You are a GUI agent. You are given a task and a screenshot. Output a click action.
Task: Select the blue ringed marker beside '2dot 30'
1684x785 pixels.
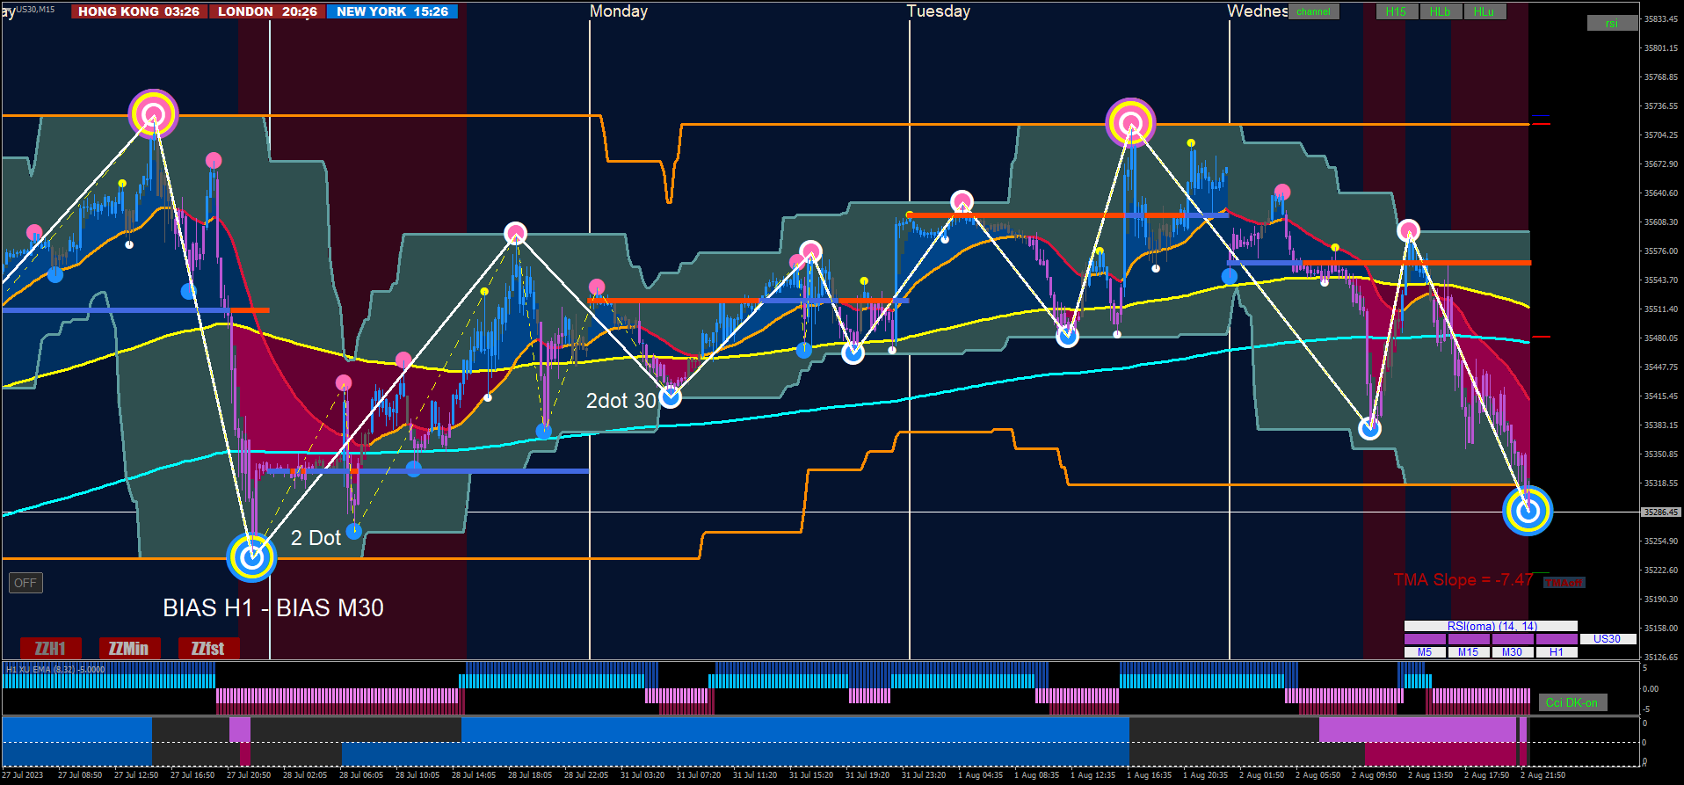pyautogui.click(x=671, y=397)
